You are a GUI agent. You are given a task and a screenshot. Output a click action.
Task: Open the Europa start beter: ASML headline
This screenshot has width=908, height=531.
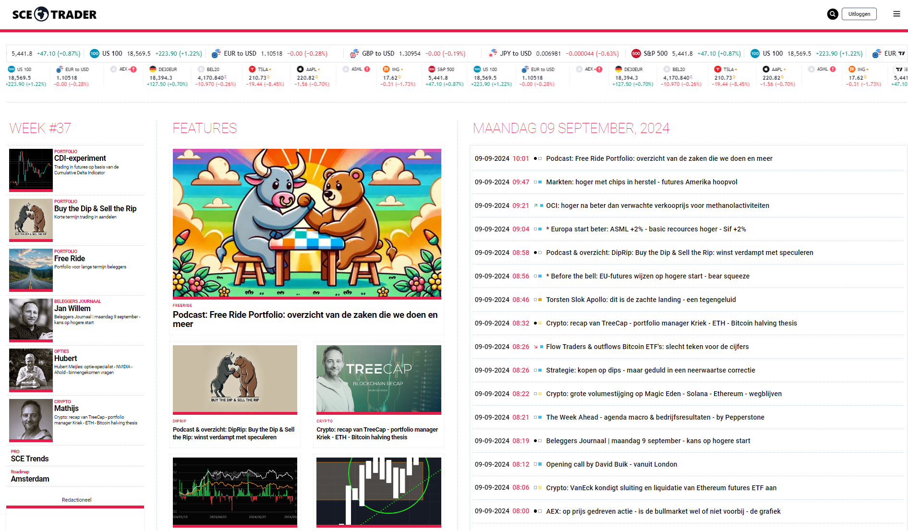646,229
